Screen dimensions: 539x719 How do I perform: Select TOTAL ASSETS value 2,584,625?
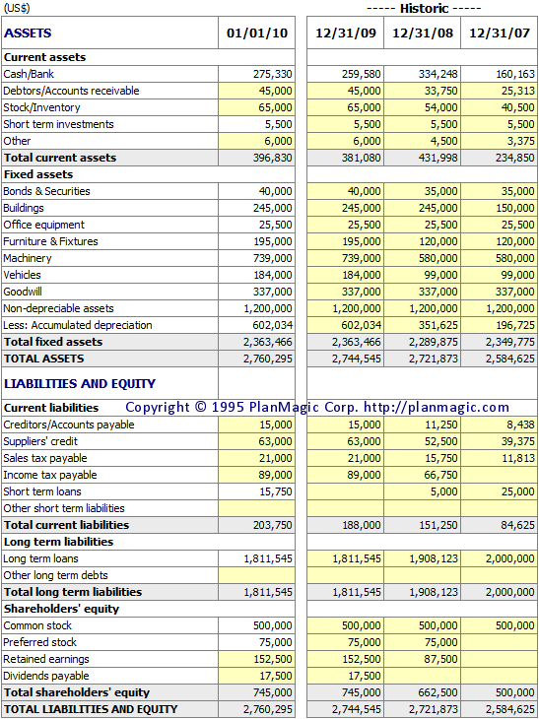point(500,359)
